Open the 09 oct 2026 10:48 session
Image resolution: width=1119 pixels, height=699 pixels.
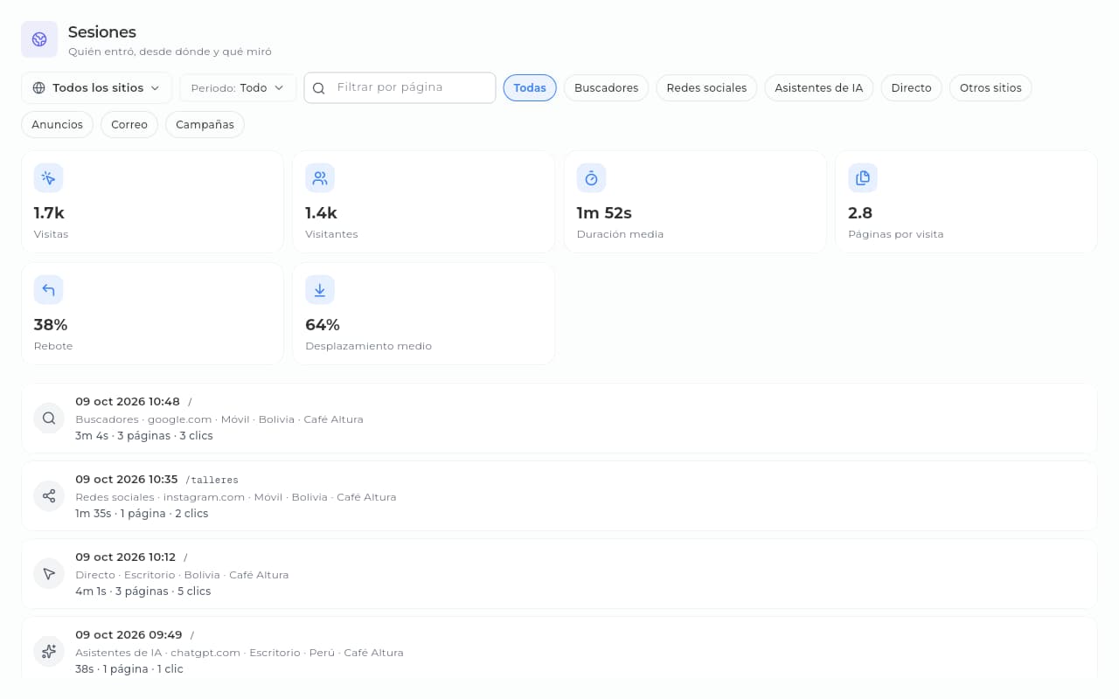[559, 419]
